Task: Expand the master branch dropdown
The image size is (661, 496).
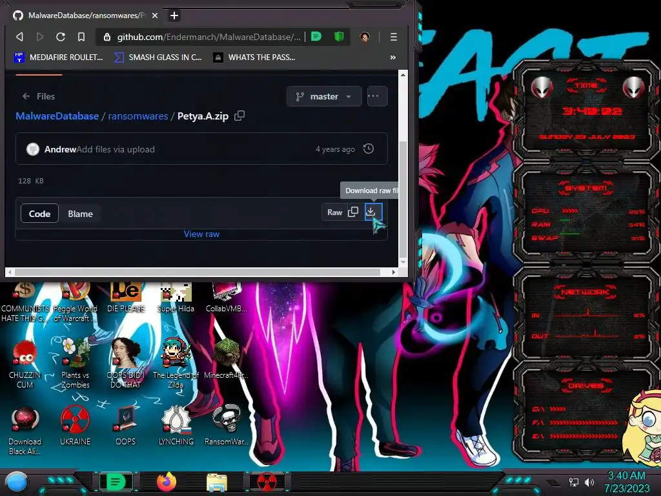Action: (x=324, y=97)
